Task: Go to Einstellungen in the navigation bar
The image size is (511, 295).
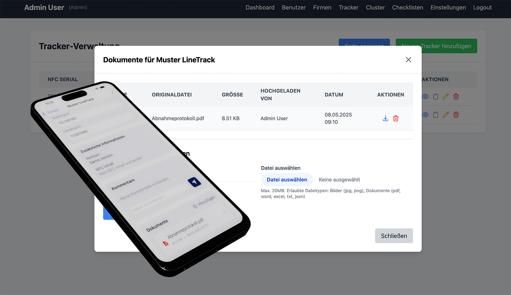Action: [x=448, y=8]
